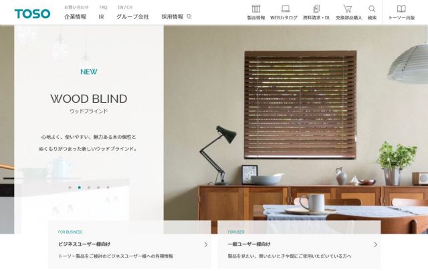The height and width of the screenshot is (271, 428).
Task: Select the first carousel slide dot
Action: [x=70, y=188]
